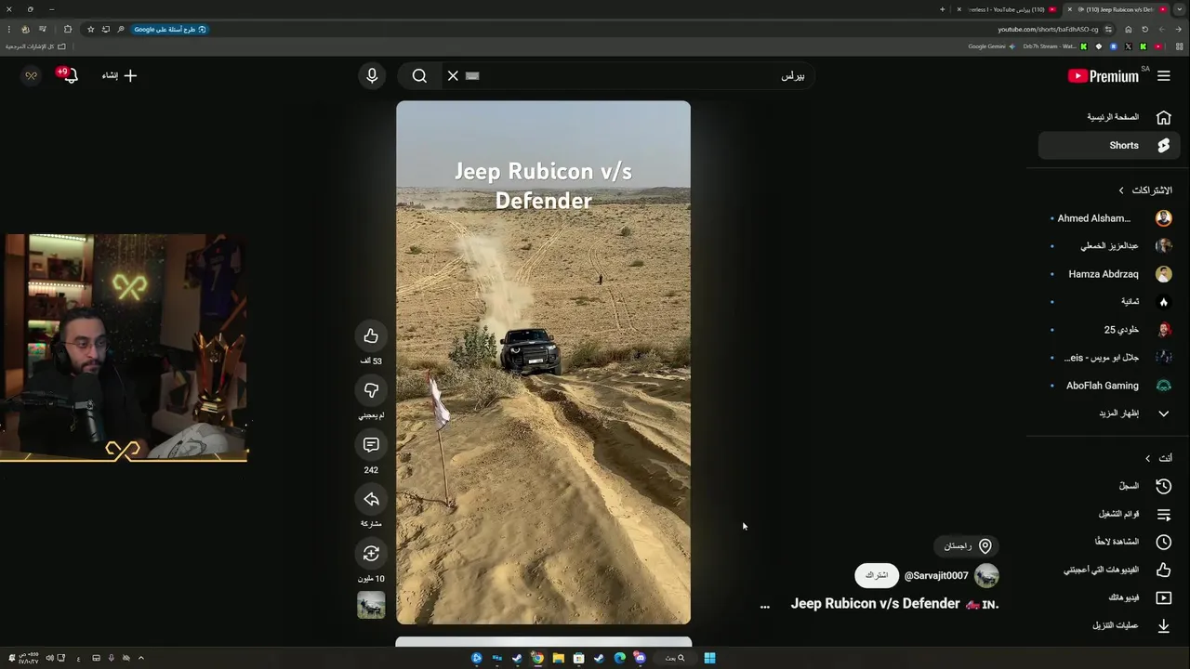Remix this Short showing 10 مليون
Image resolution: width=1190 pixels, height=669 pixels.
371,554
